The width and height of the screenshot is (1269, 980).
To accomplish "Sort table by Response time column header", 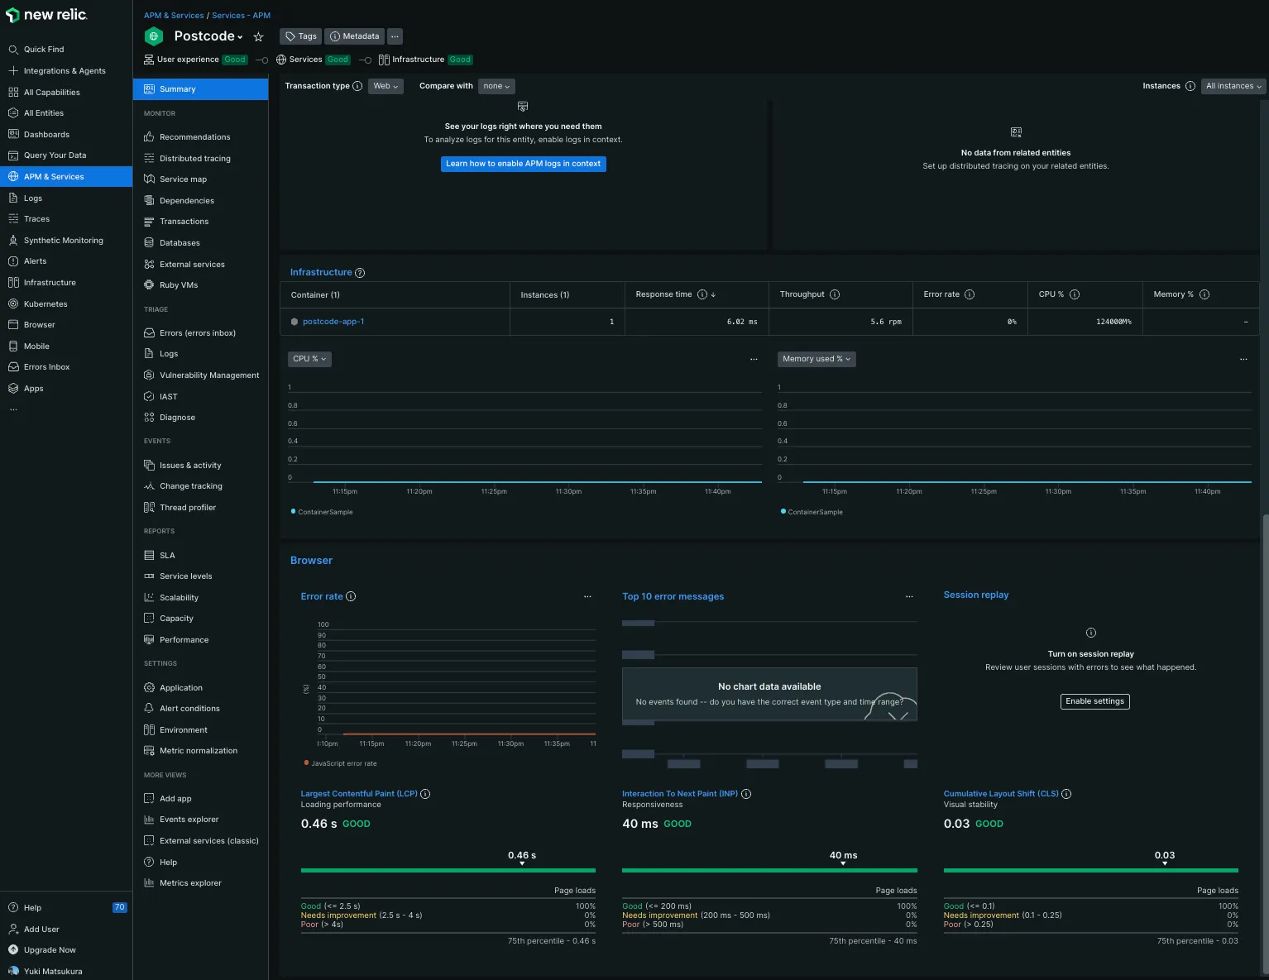I will [663, 294].
